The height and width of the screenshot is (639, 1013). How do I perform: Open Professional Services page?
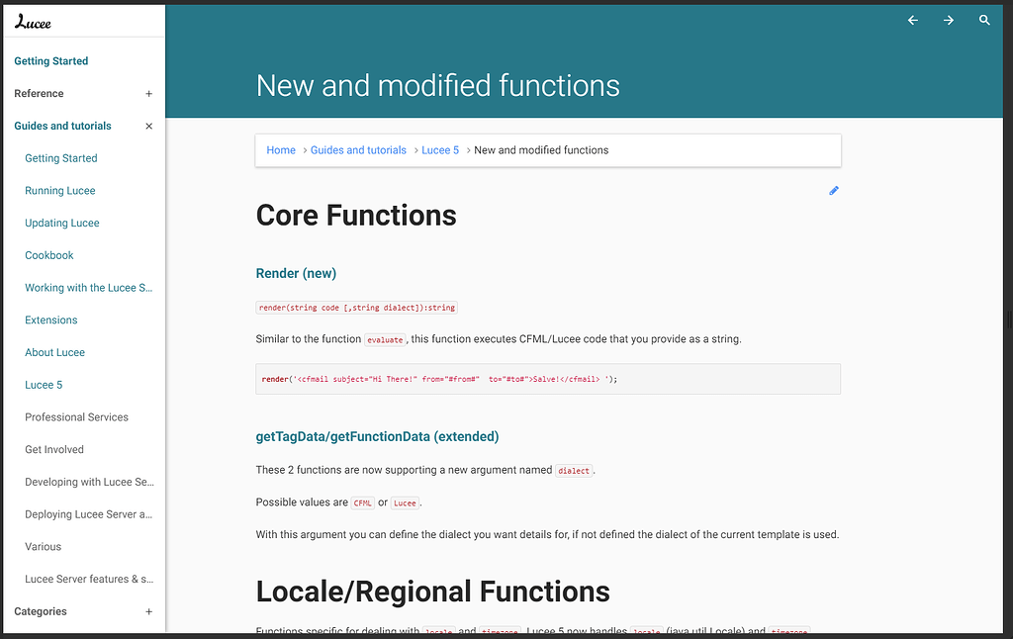click(76, 417)
